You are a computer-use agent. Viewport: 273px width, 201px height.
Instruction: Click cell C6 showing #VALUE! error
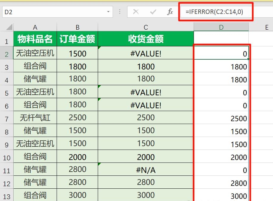click(x=146, y=104)
